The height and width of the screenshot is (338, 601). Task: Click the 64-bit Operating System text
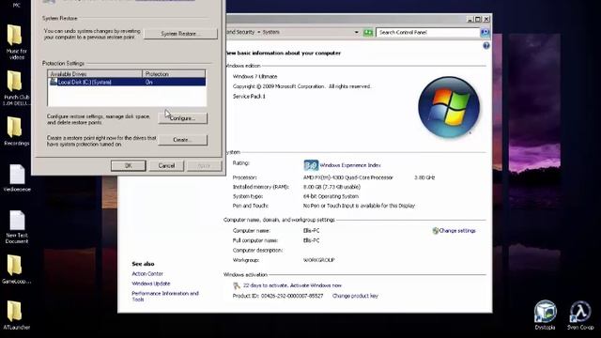point(331,196)
